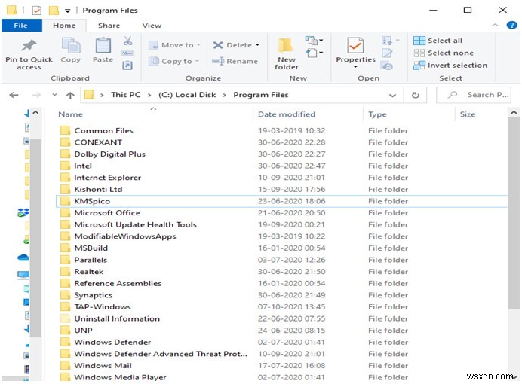Create a New folder
Screen dimensions: 522x384
pos(287,53)
